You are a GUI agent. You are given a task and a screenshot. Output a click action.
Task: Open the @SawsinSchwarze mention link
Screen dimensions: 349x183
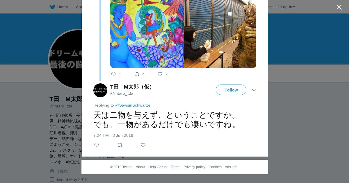point(133,105)
